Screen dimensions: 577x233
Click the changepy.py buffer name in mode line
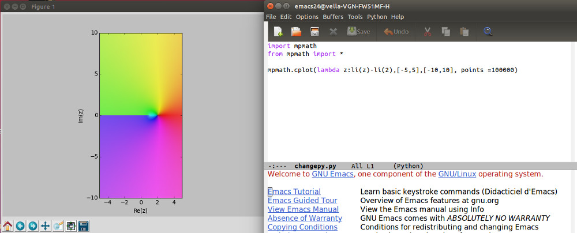pos(315,166)
